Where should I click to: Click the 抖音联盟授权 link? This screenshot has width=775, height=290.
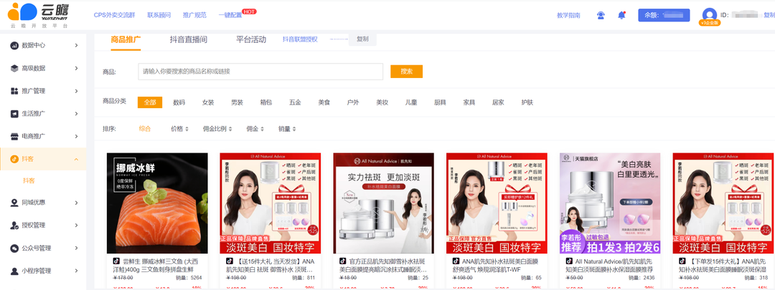click(300, 39)
